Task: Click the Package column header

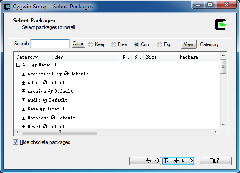Action: 198,57
